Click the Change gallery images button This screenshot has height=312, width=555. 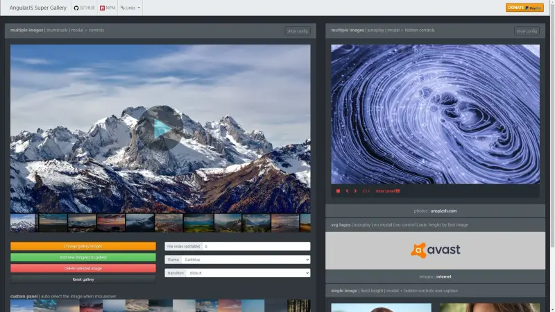pos(83,246)
